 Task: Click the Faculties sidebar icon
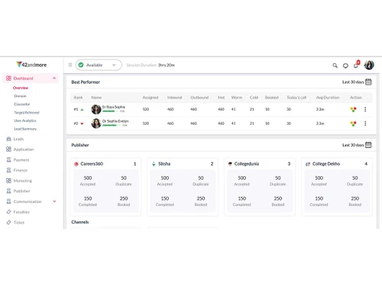(8, 212)
